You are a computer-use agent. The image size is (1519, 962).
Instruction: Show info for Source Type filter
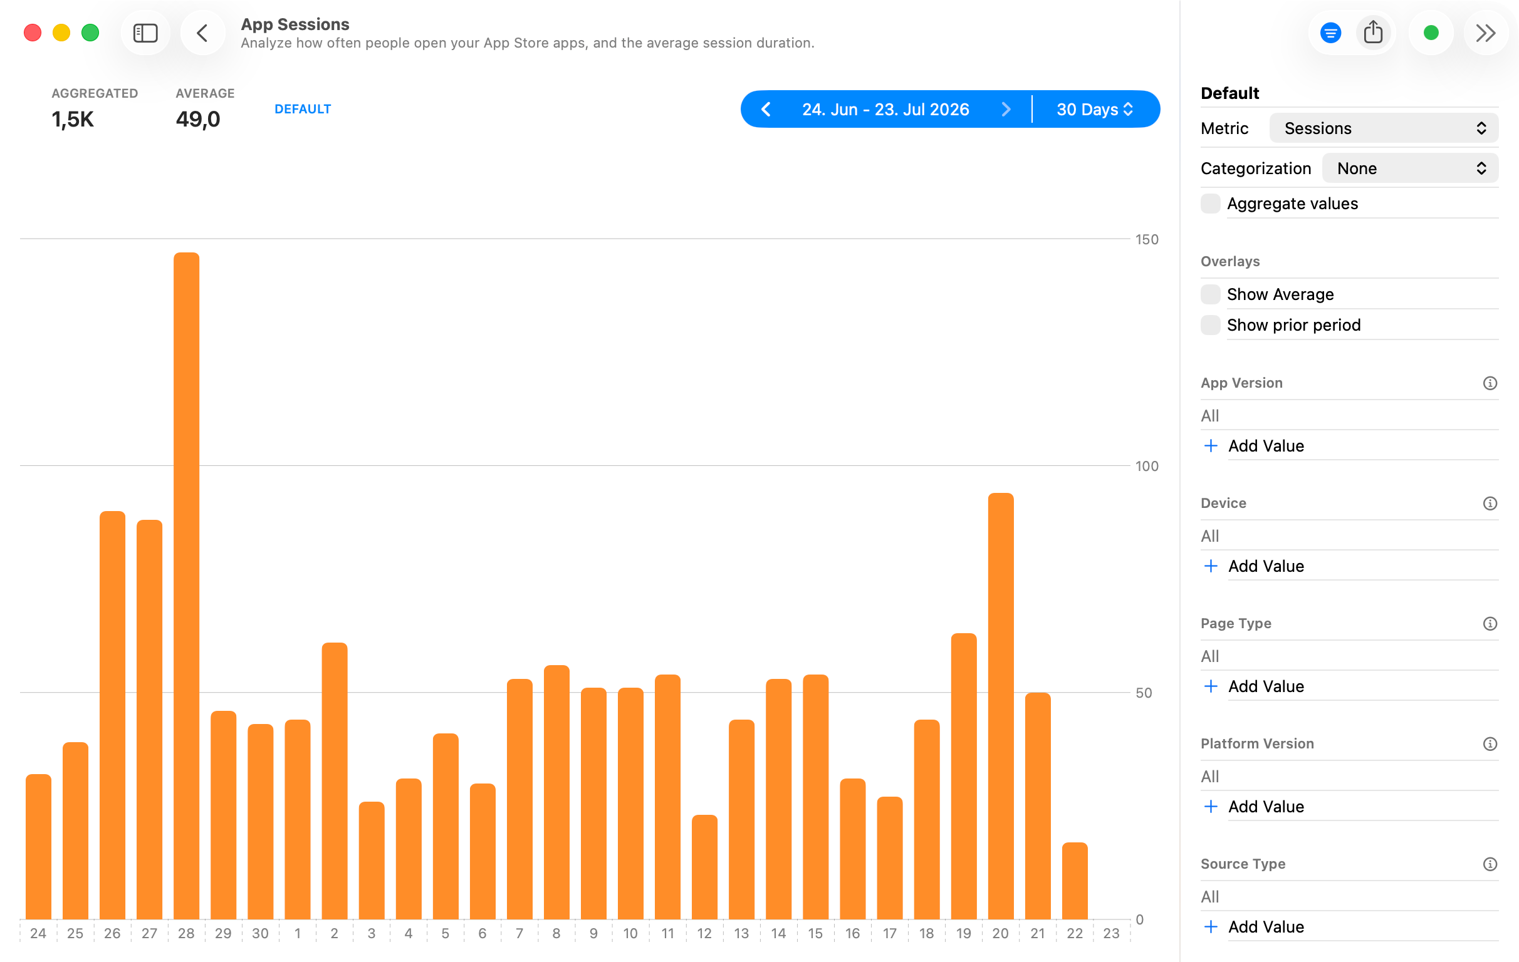1490,864
